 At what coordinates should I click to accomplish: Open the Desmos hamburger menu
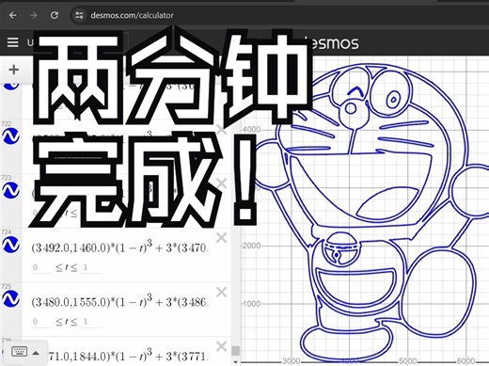pyautogui.click(x=13, y=42)
